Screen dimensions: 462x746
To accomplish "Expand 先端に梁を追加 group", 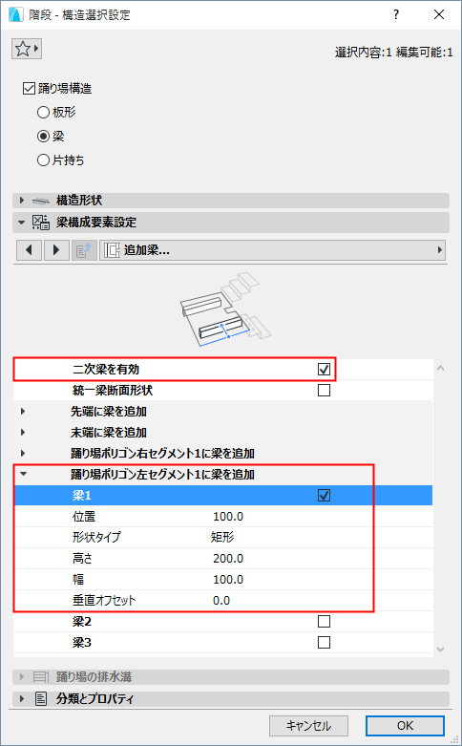I will click(x=22, y=412).
